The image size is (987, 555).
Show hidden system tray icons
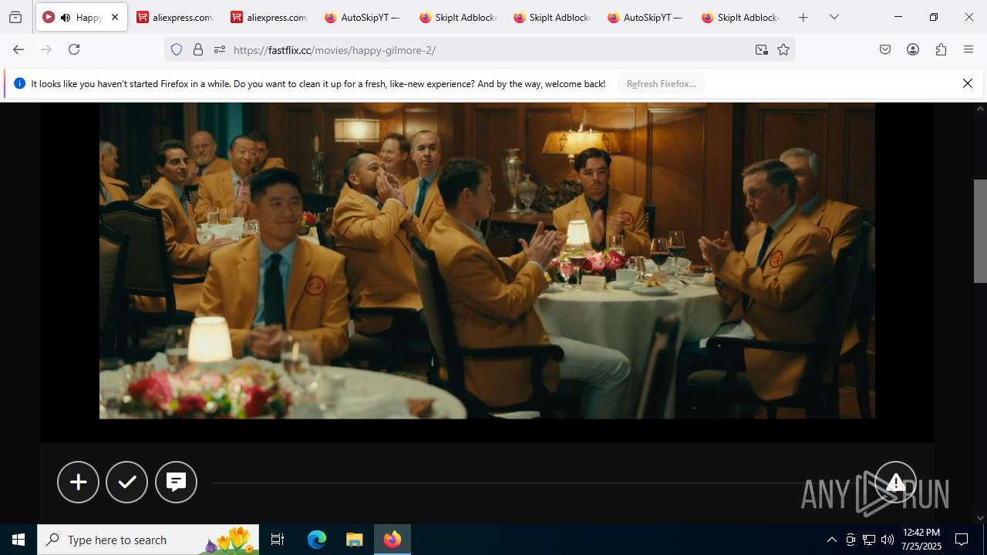pos(831,540)
